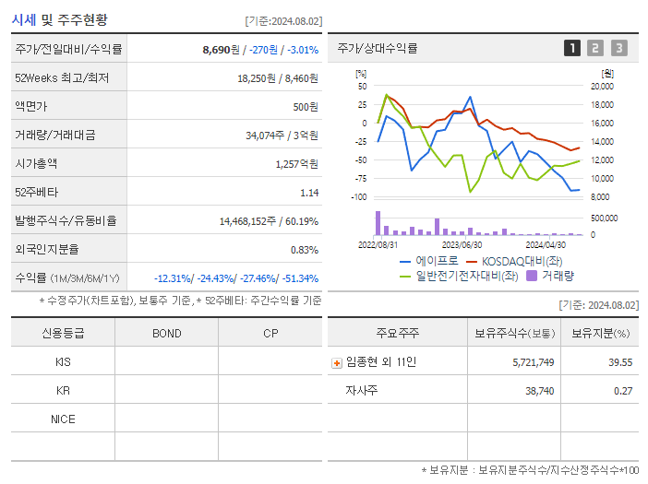Click the 주가/상대수익률 chart title
The height and width of the screenshot is (484, 648).
point(377,48)
